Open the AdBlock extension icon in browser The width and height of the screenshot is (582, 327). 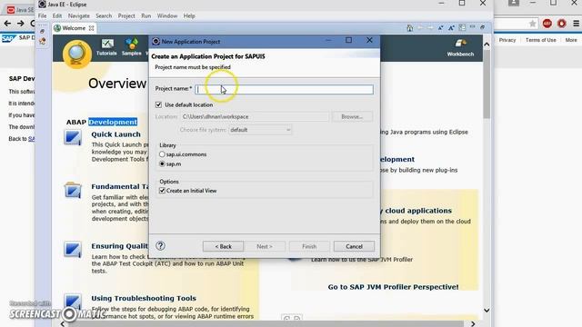coord(547,24)
